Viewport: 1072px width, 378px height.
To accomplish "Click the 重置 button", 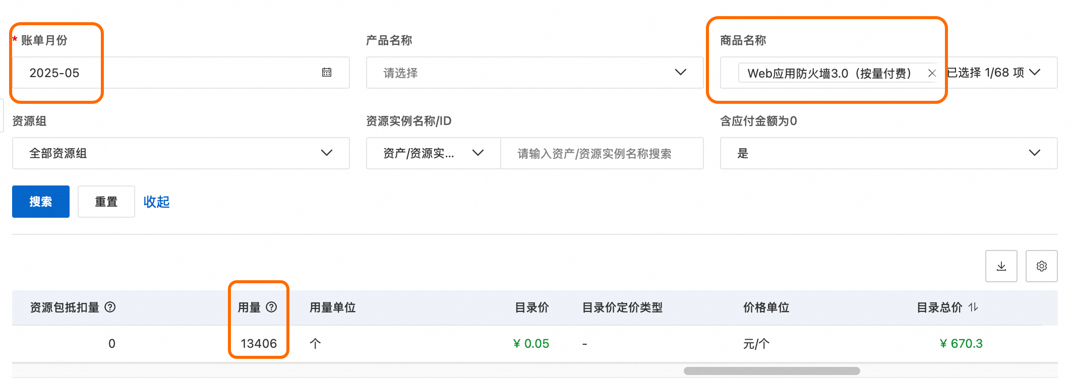I will 106,202.
